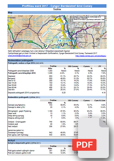Image resolution: width=114 pixels, height=161 pixels.
Task: Click the 'Crefydd - Cristnogaeth' row label
Action: tap(17, 122)
